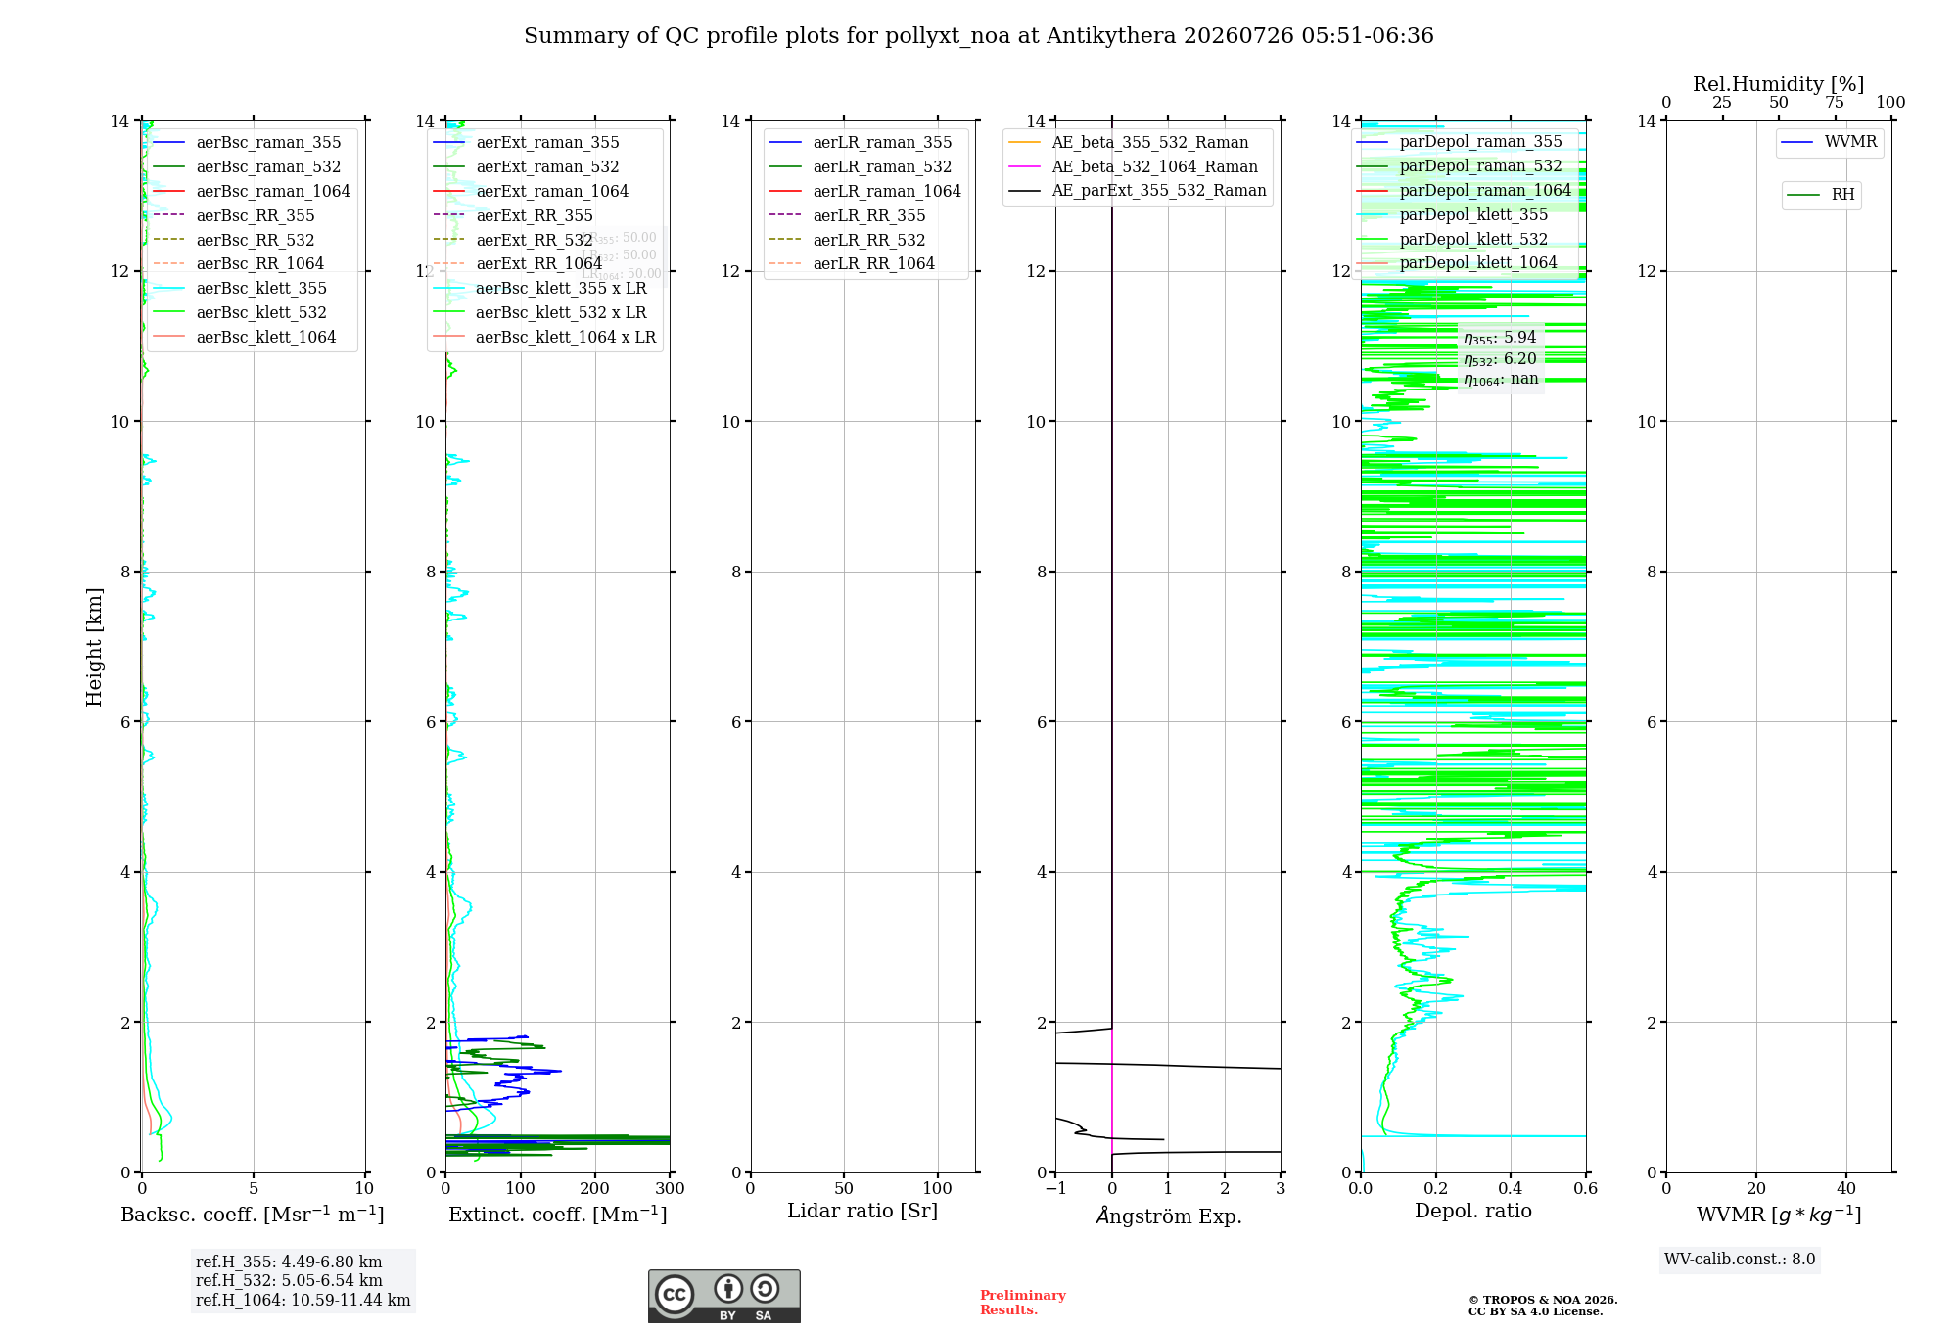Select aerLR_raman_1064 legend entry
Viewport: 1958px width, 1331px height.
click(x=863, y=192)
